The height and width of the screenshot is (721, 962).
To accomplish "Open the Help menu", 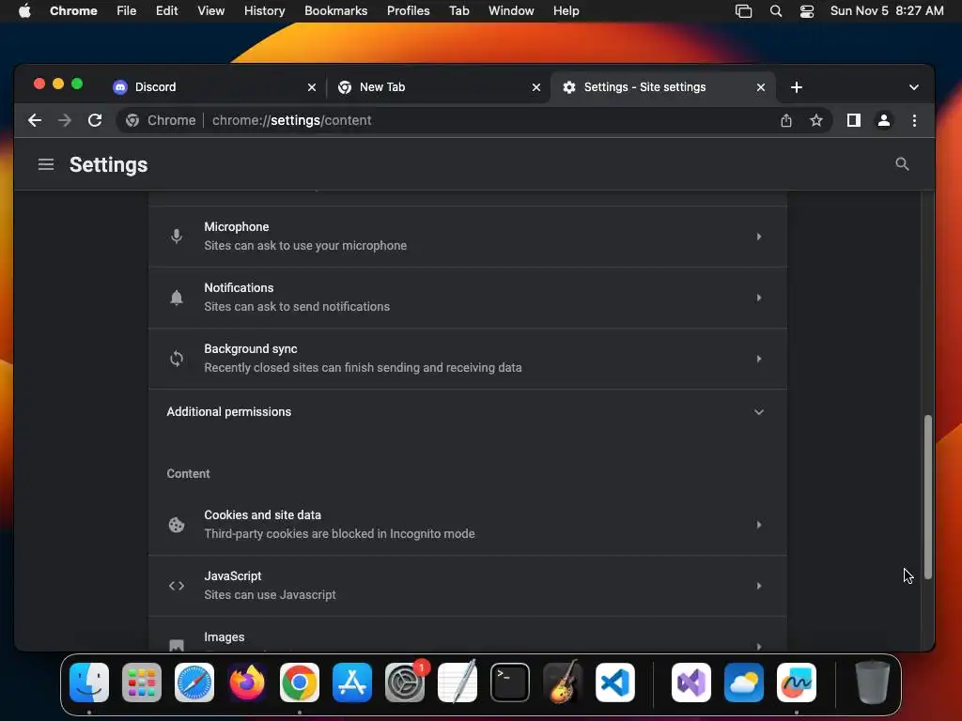I will pos(566,10).
